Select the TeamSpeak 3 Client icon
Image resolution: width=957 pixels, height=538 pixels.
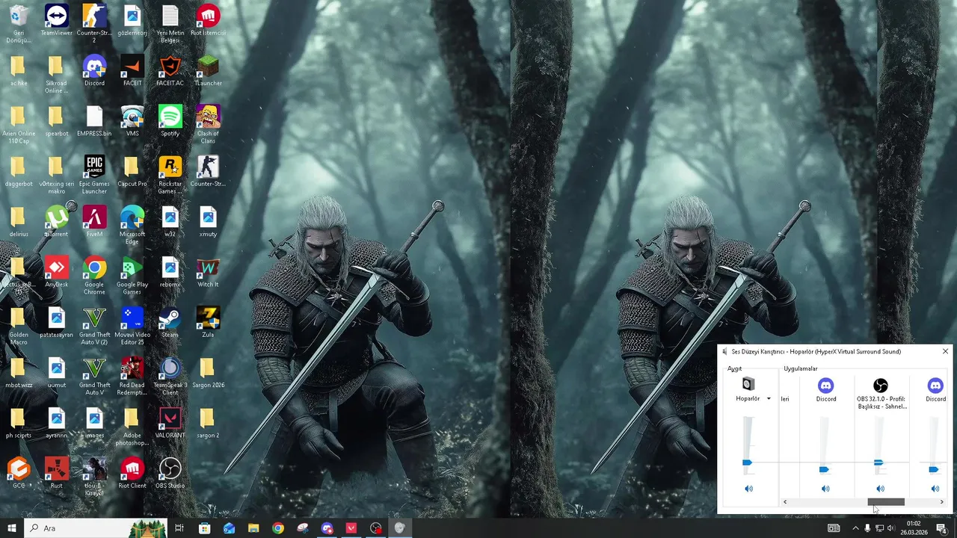coord(170,376)
